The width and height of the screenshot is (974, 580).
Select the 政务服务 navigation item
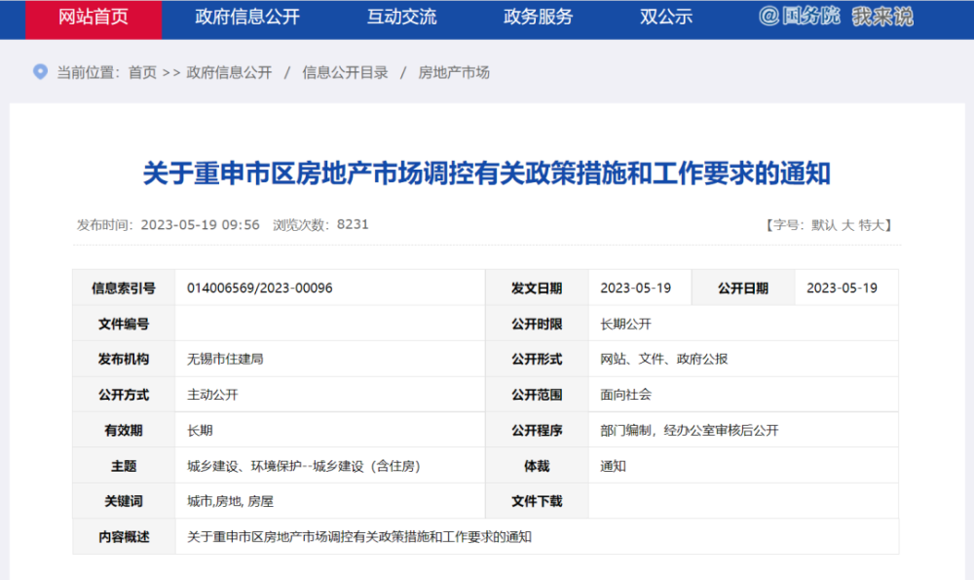pyautogui.click(x=538, y=18)
